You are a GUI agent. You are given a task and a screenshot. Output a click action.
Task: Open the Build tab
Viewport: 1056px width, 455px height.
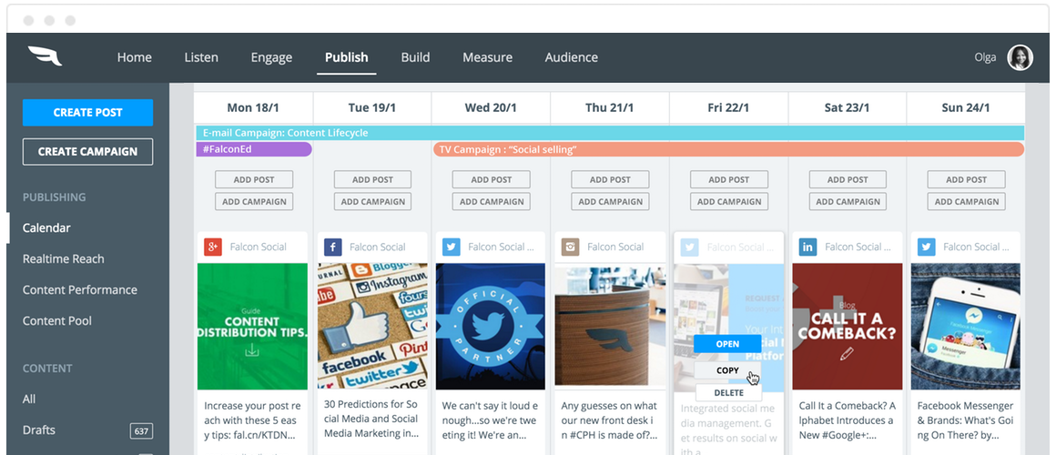[x=415, y=58]
